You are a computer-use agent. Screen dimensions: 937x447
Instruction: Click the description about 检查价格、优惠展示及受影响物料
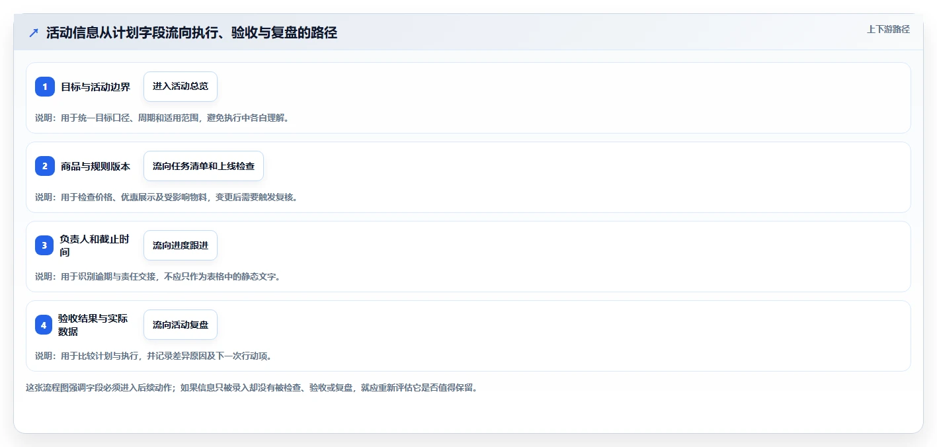pyautogui.click(x=167, y=197)
